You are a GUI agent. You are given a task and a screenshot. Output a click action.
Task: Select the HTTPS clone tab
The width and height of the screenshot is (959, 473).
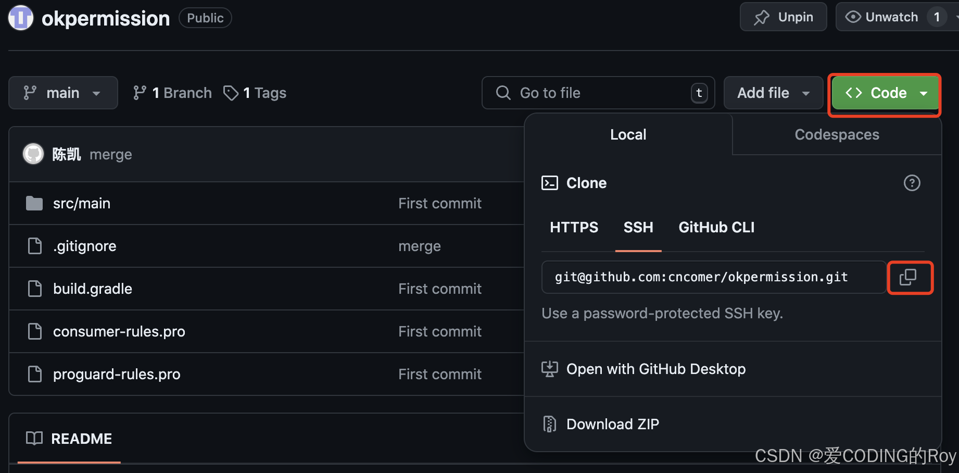pyautogui.click(x=574, y=227)
